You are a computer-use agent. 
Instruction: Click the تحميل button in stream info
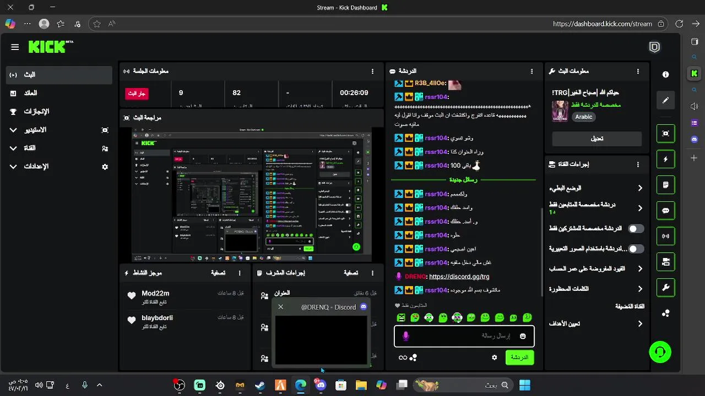click(x=597, y=139)
